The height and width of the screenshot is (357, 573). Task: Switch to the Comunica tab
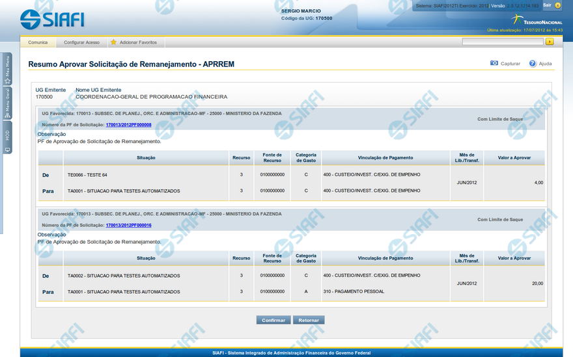38,42
